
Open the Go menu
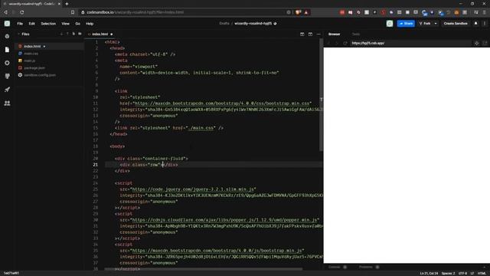[77, 24]
